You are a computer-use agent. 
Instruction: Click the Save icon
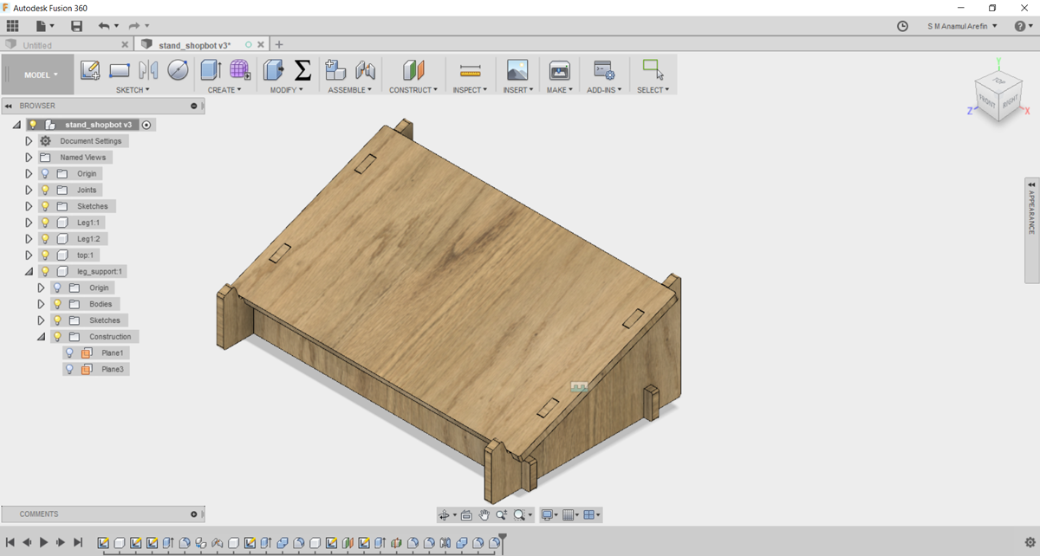point(76,26)
